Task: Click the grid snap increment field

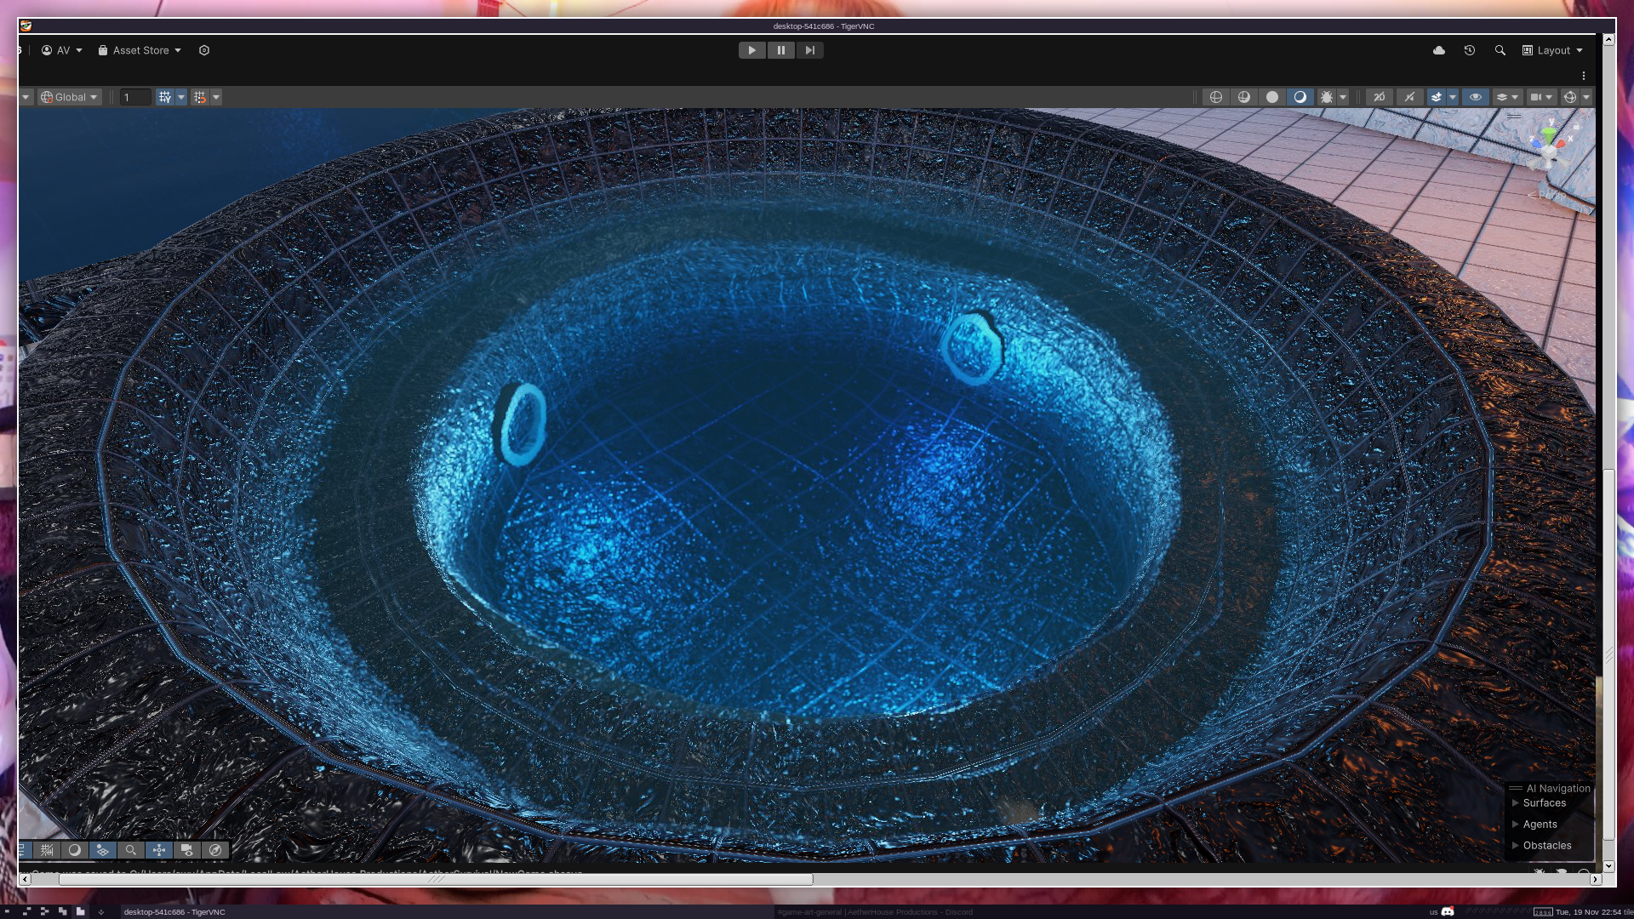Action: point(134,97)
